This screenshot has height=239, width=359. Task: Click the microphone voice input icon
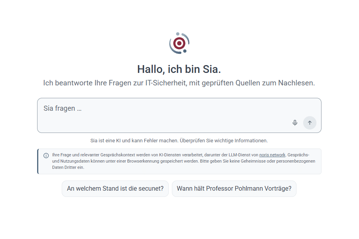(295, 123)
